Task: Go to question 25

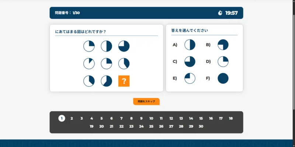Action: pos(151,126)
